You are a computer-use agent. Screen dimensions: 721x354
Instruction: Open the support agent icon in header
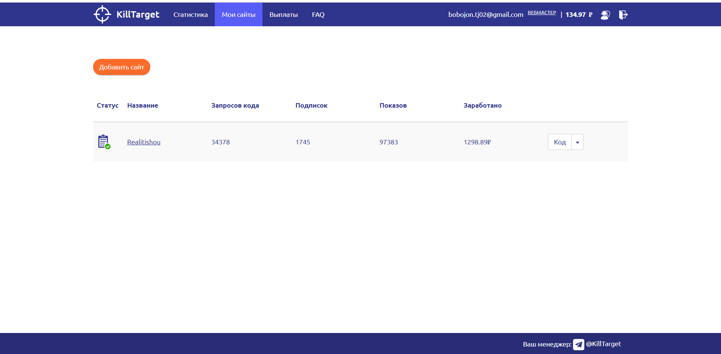[x=605, y=15]
